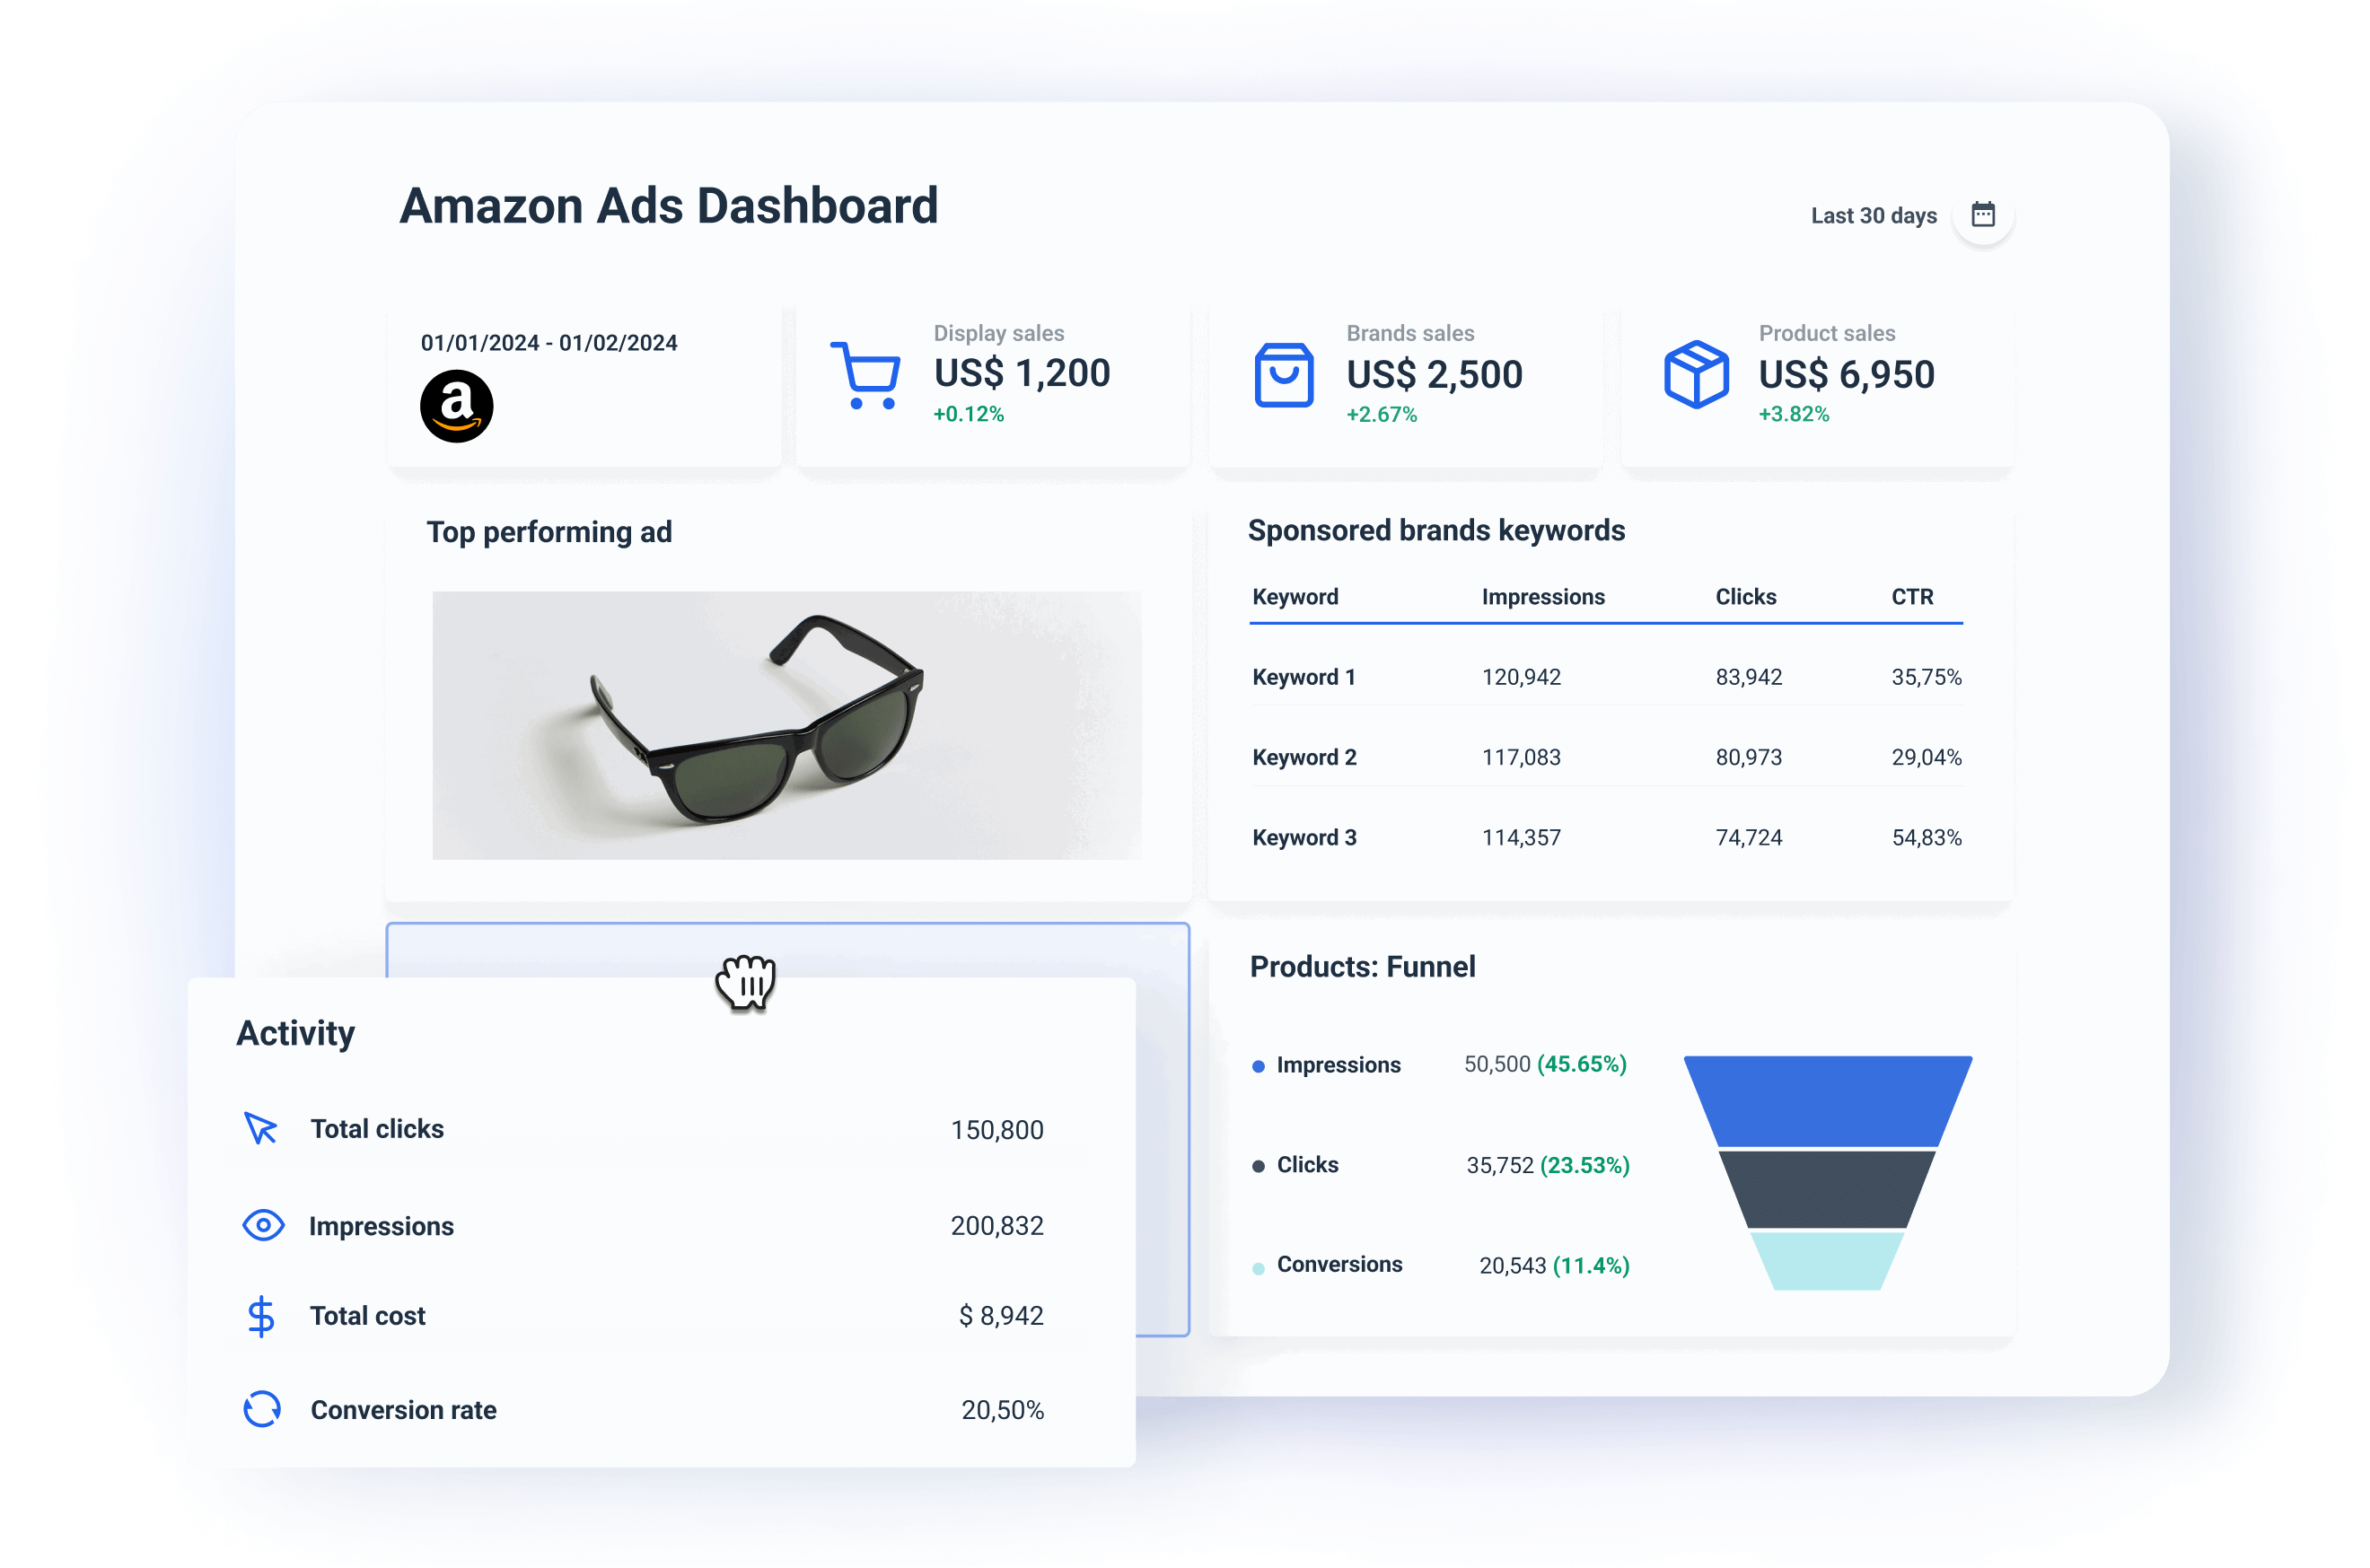
Task: Select the Clicks column header
Action: 1745,596
